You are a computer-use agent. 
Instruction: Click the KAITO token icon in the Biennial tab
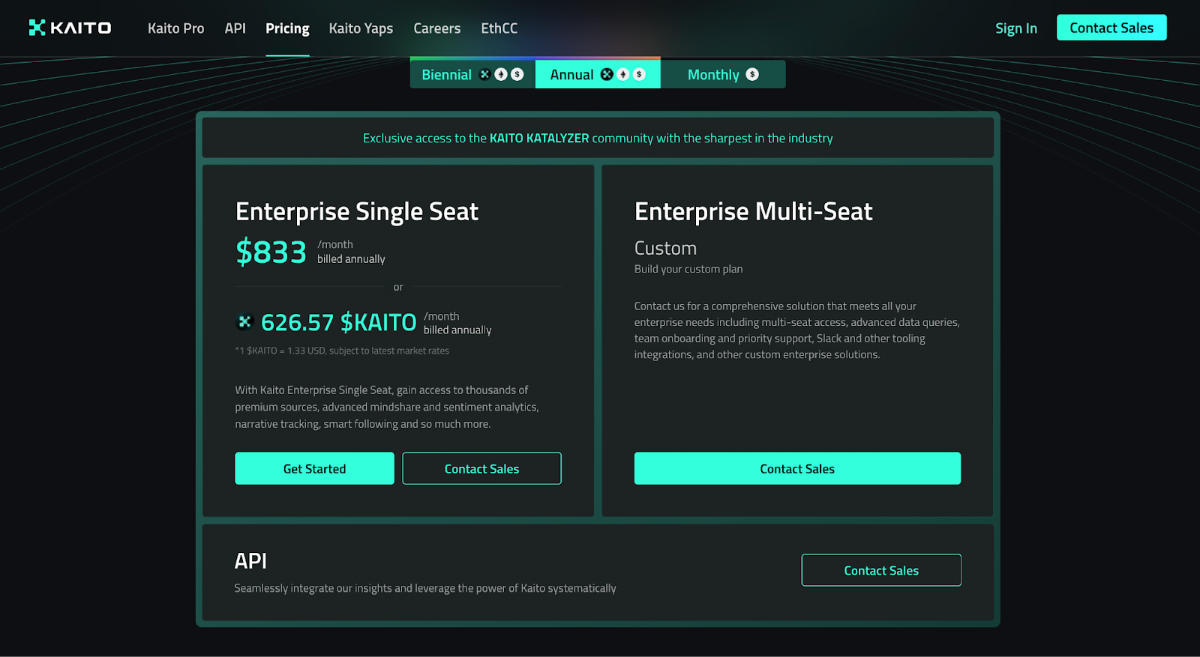(x=485, y=74)
